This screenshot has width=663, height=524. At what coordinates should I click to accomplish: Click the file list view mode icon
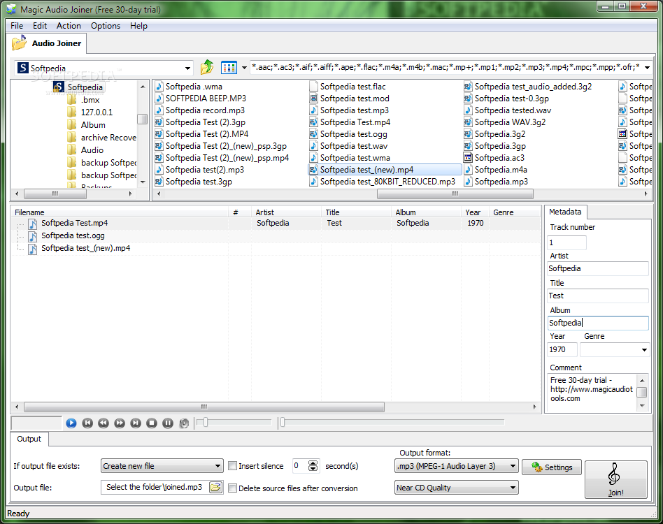pos(229,68)
